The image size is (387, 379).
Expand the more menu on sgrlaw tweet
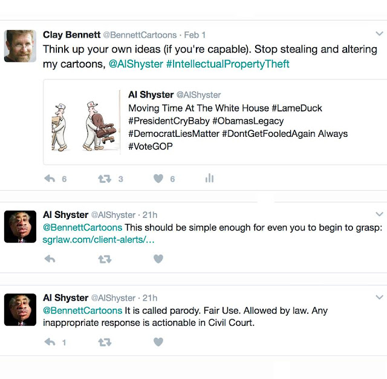point(379,214)
